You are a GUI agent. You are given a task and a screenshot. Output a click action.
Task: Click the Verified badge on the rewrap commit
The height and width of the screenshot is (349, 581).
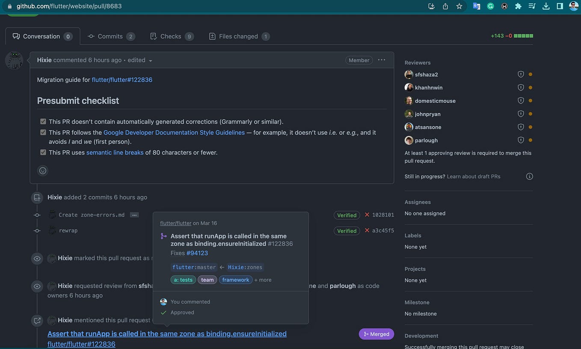click(x=347, y=230)
